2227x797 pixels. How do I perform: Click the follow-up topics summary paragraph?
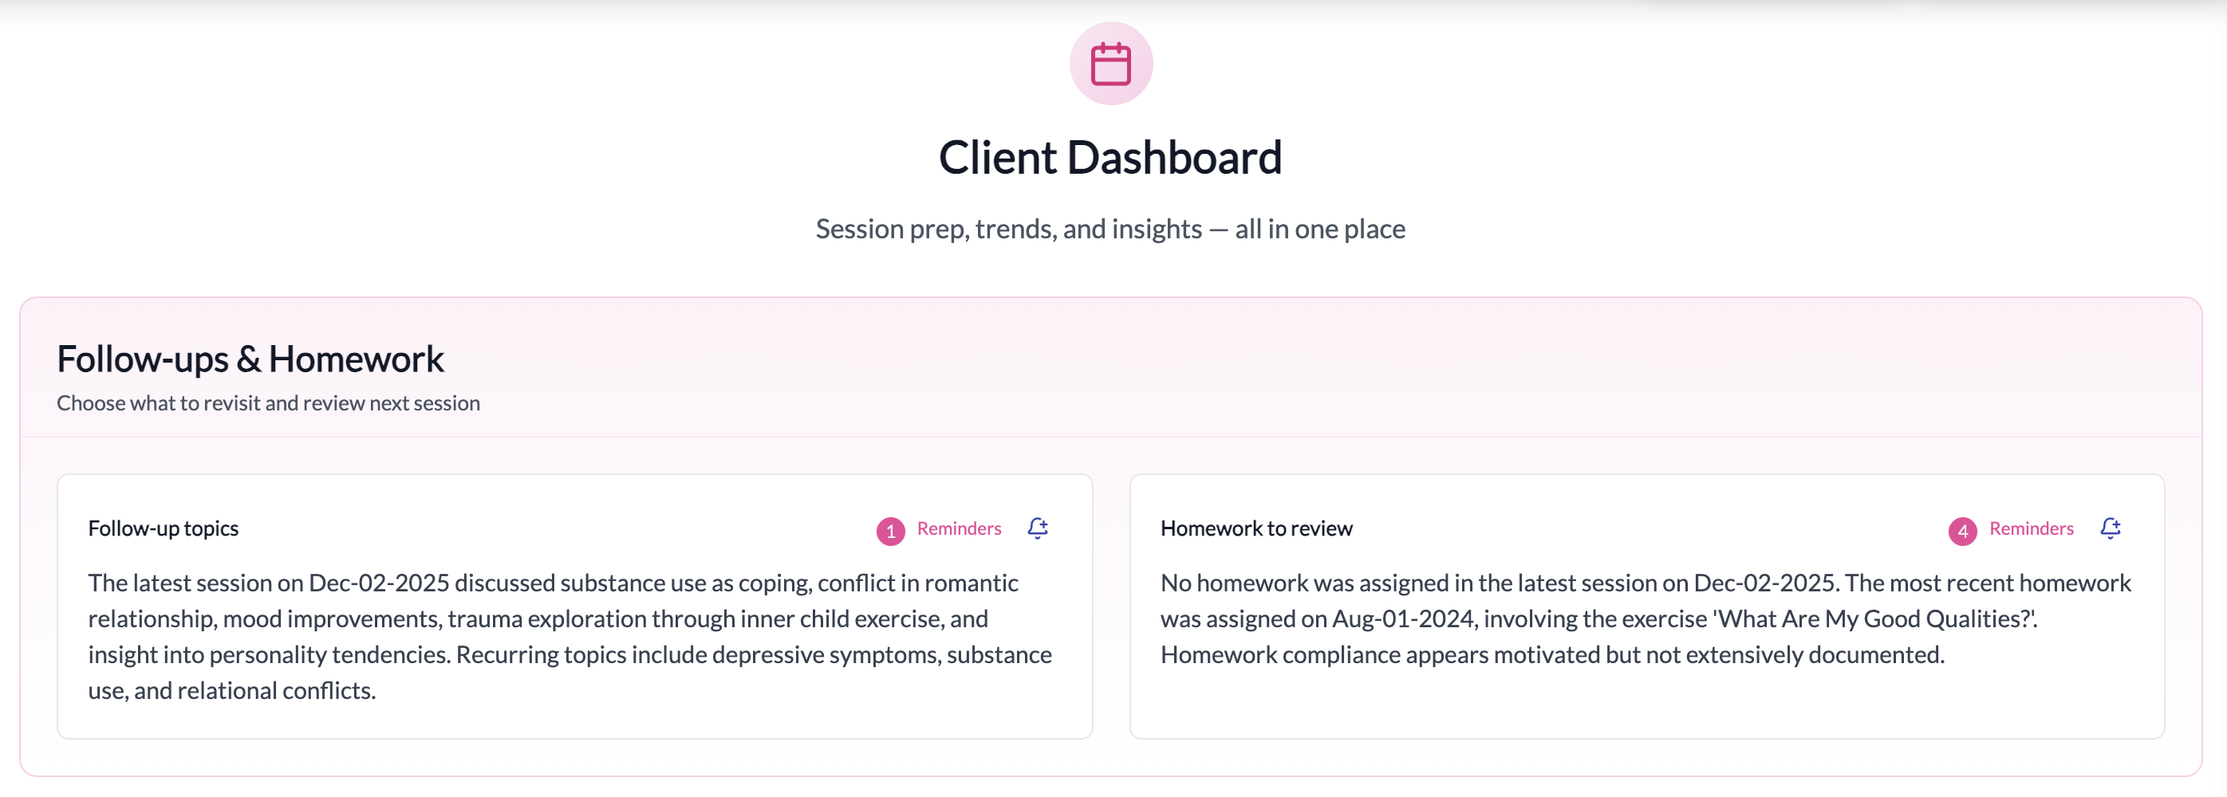coord(569,636)
